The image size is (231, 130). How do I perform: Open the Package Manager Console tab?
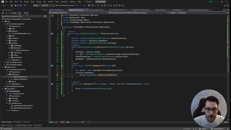[x=23, y=125]
